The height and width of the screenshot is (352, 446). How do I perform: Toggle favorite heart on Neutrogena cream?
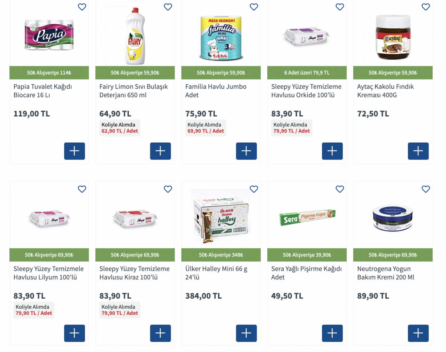pyautogui.click(x=426, y=189)
